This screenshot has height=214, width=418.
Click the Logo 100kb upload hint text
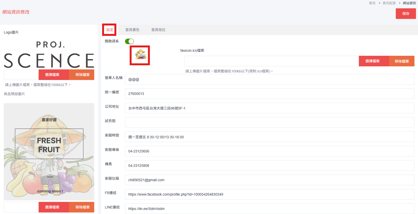(x=38, y=85)
